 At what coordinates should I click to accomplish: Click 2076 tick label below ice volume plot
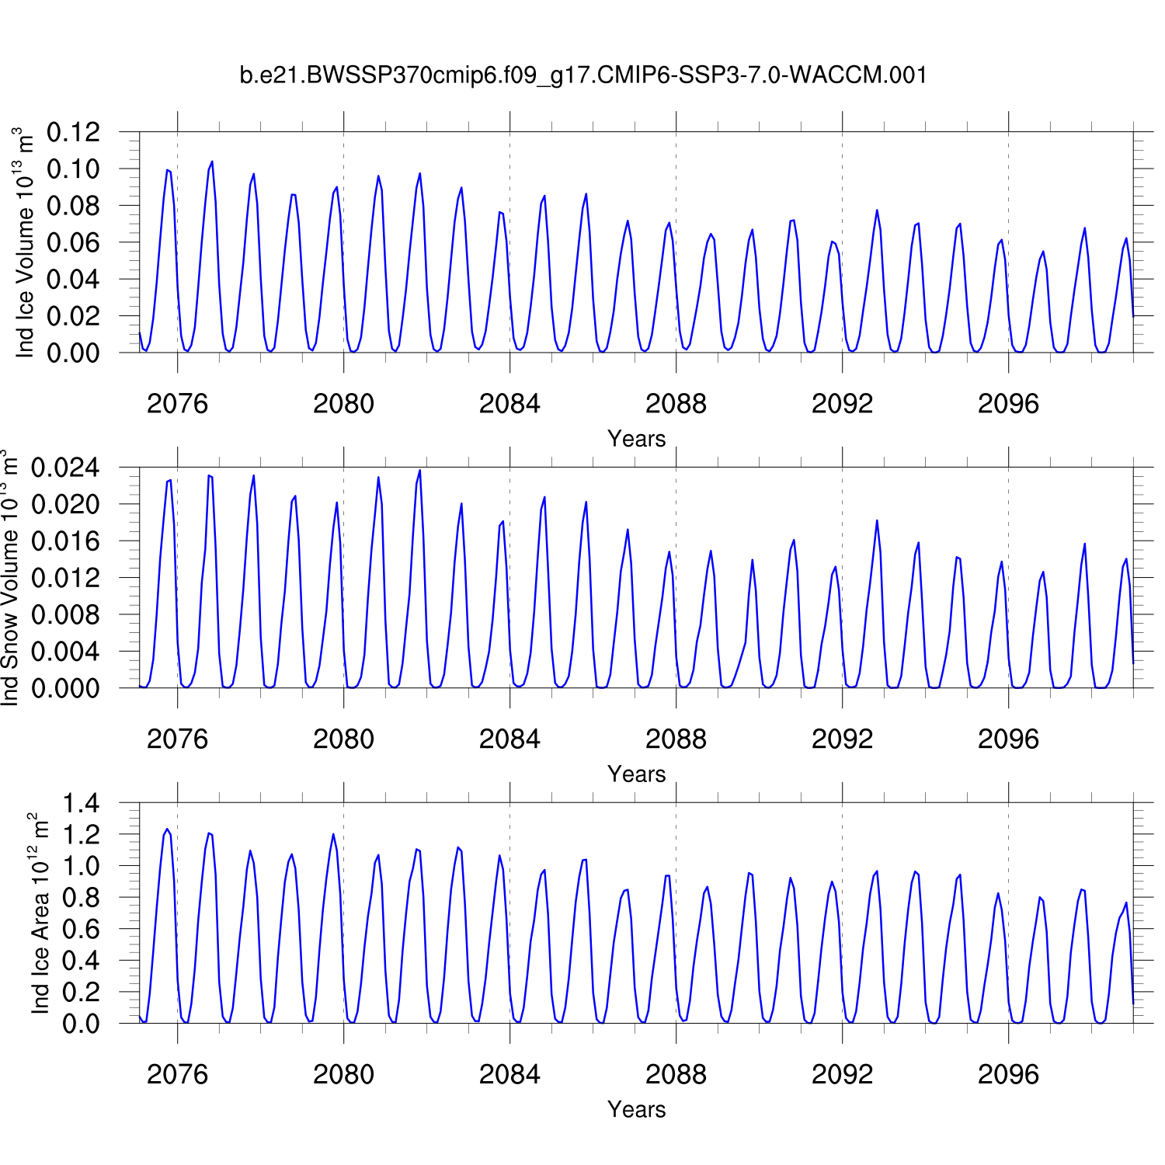(177, 404)
